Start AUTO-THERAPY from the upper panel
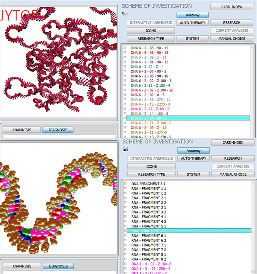257x274 pixels. coord(192,23)
